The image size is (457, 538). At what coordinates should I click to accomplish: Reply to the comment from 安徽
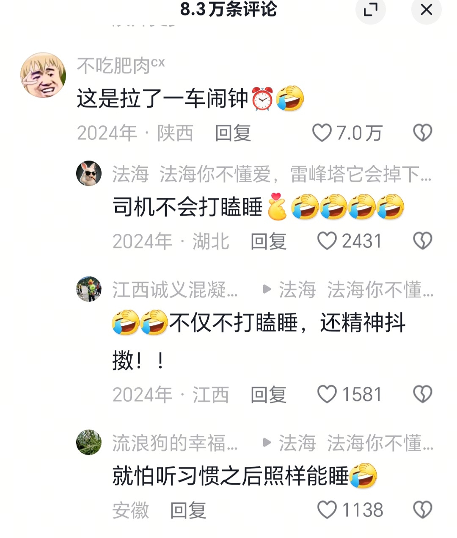(x=188, y=510)
